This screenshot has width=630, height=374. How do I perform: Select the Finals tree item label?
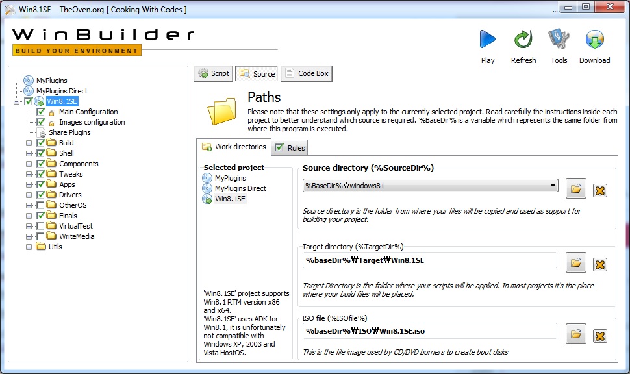(68, 216)
